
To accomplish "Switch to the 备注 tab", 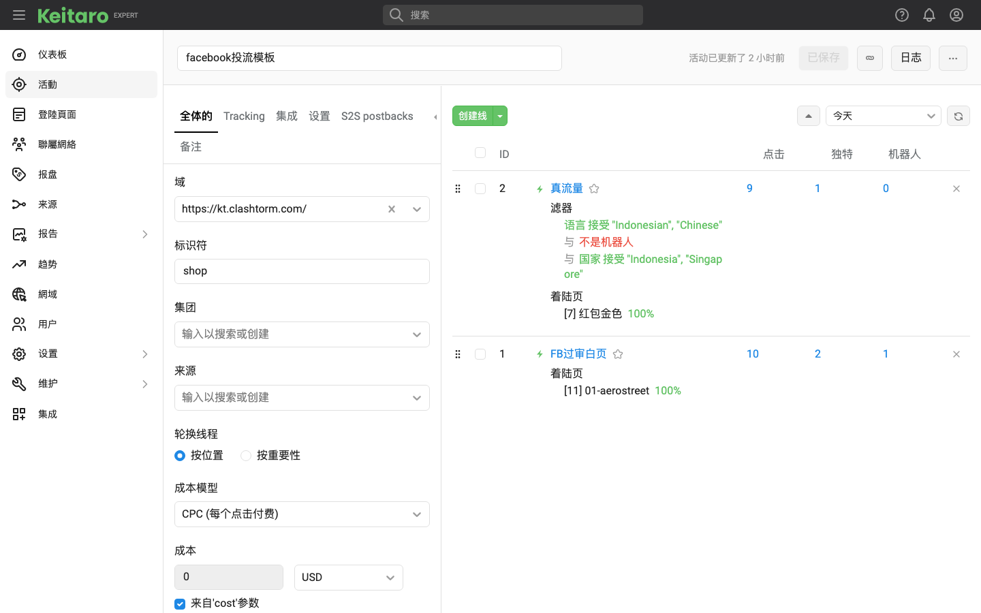I will point(191,146).
